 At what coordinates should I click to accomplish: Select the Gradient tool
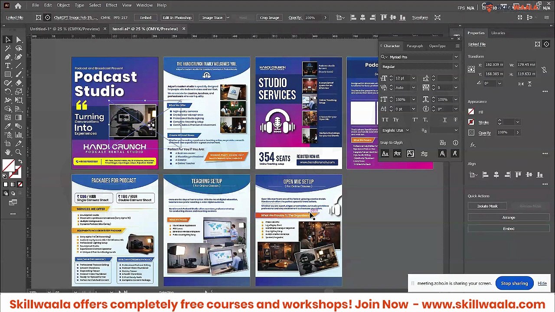tap(19, 117)
